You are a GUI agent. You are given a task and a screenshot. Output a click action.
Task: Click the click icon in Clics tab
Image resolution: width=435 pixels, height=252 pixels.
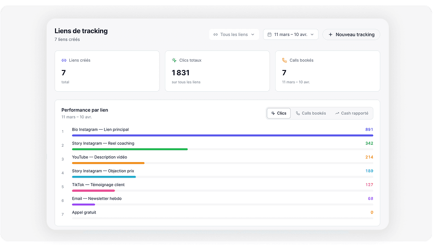pyautogui.click(x=273, y=113)
